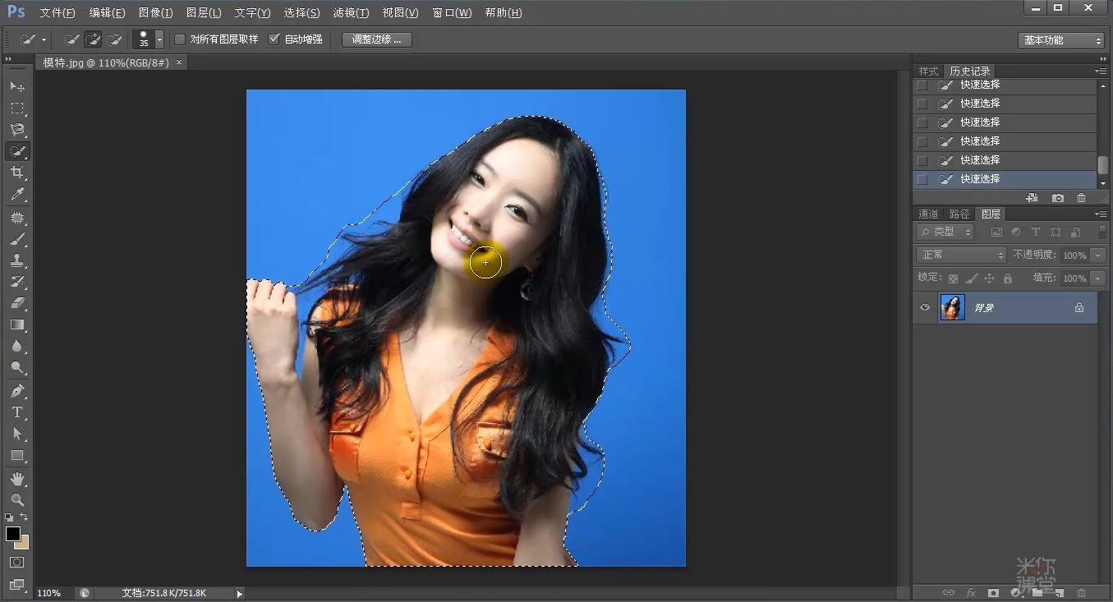Screen dimensions: 1113x602
Task: Click the 调整边缘 button
Action: (375, 39)
